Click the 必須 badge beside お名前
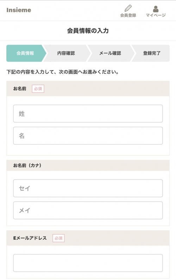The height and width of the screenshot is (280, 176). pos(38,89)
